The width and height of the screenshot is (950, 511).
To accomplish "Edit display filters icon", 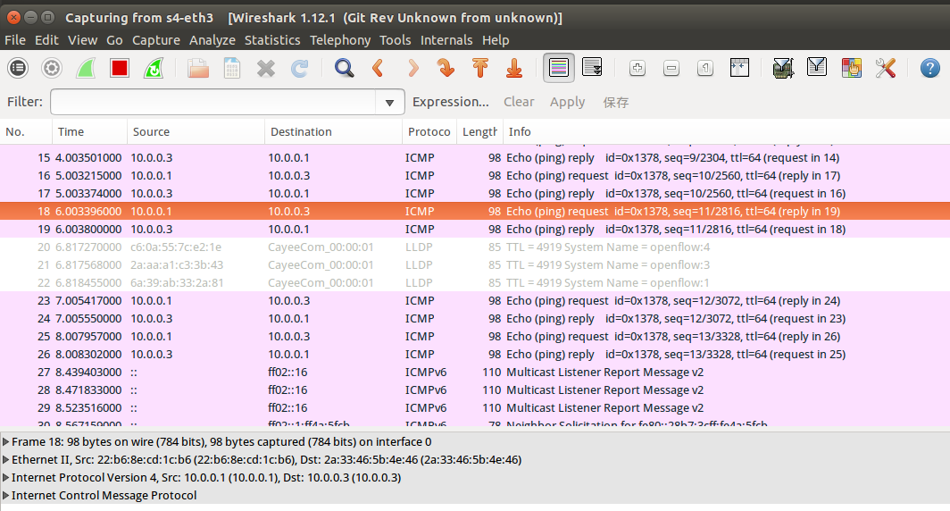I will tap(817, 68).
